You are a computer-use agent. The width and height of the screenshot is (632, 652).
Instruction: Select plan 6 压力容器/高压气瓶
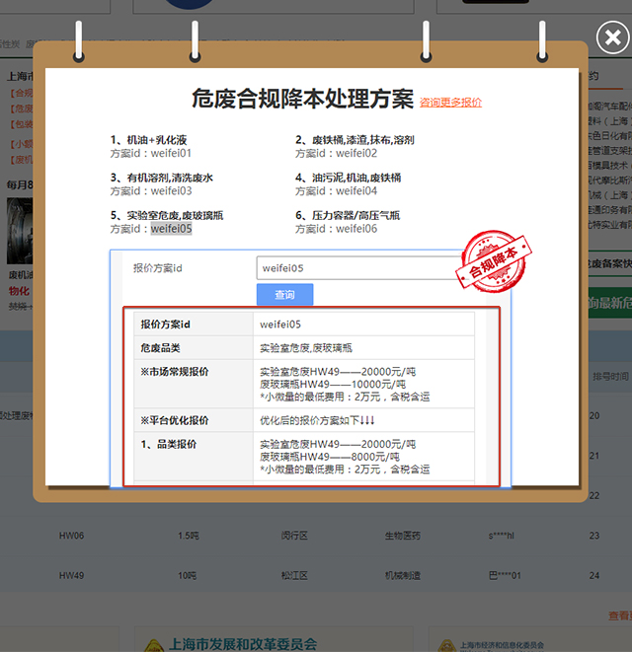point(348,215)
